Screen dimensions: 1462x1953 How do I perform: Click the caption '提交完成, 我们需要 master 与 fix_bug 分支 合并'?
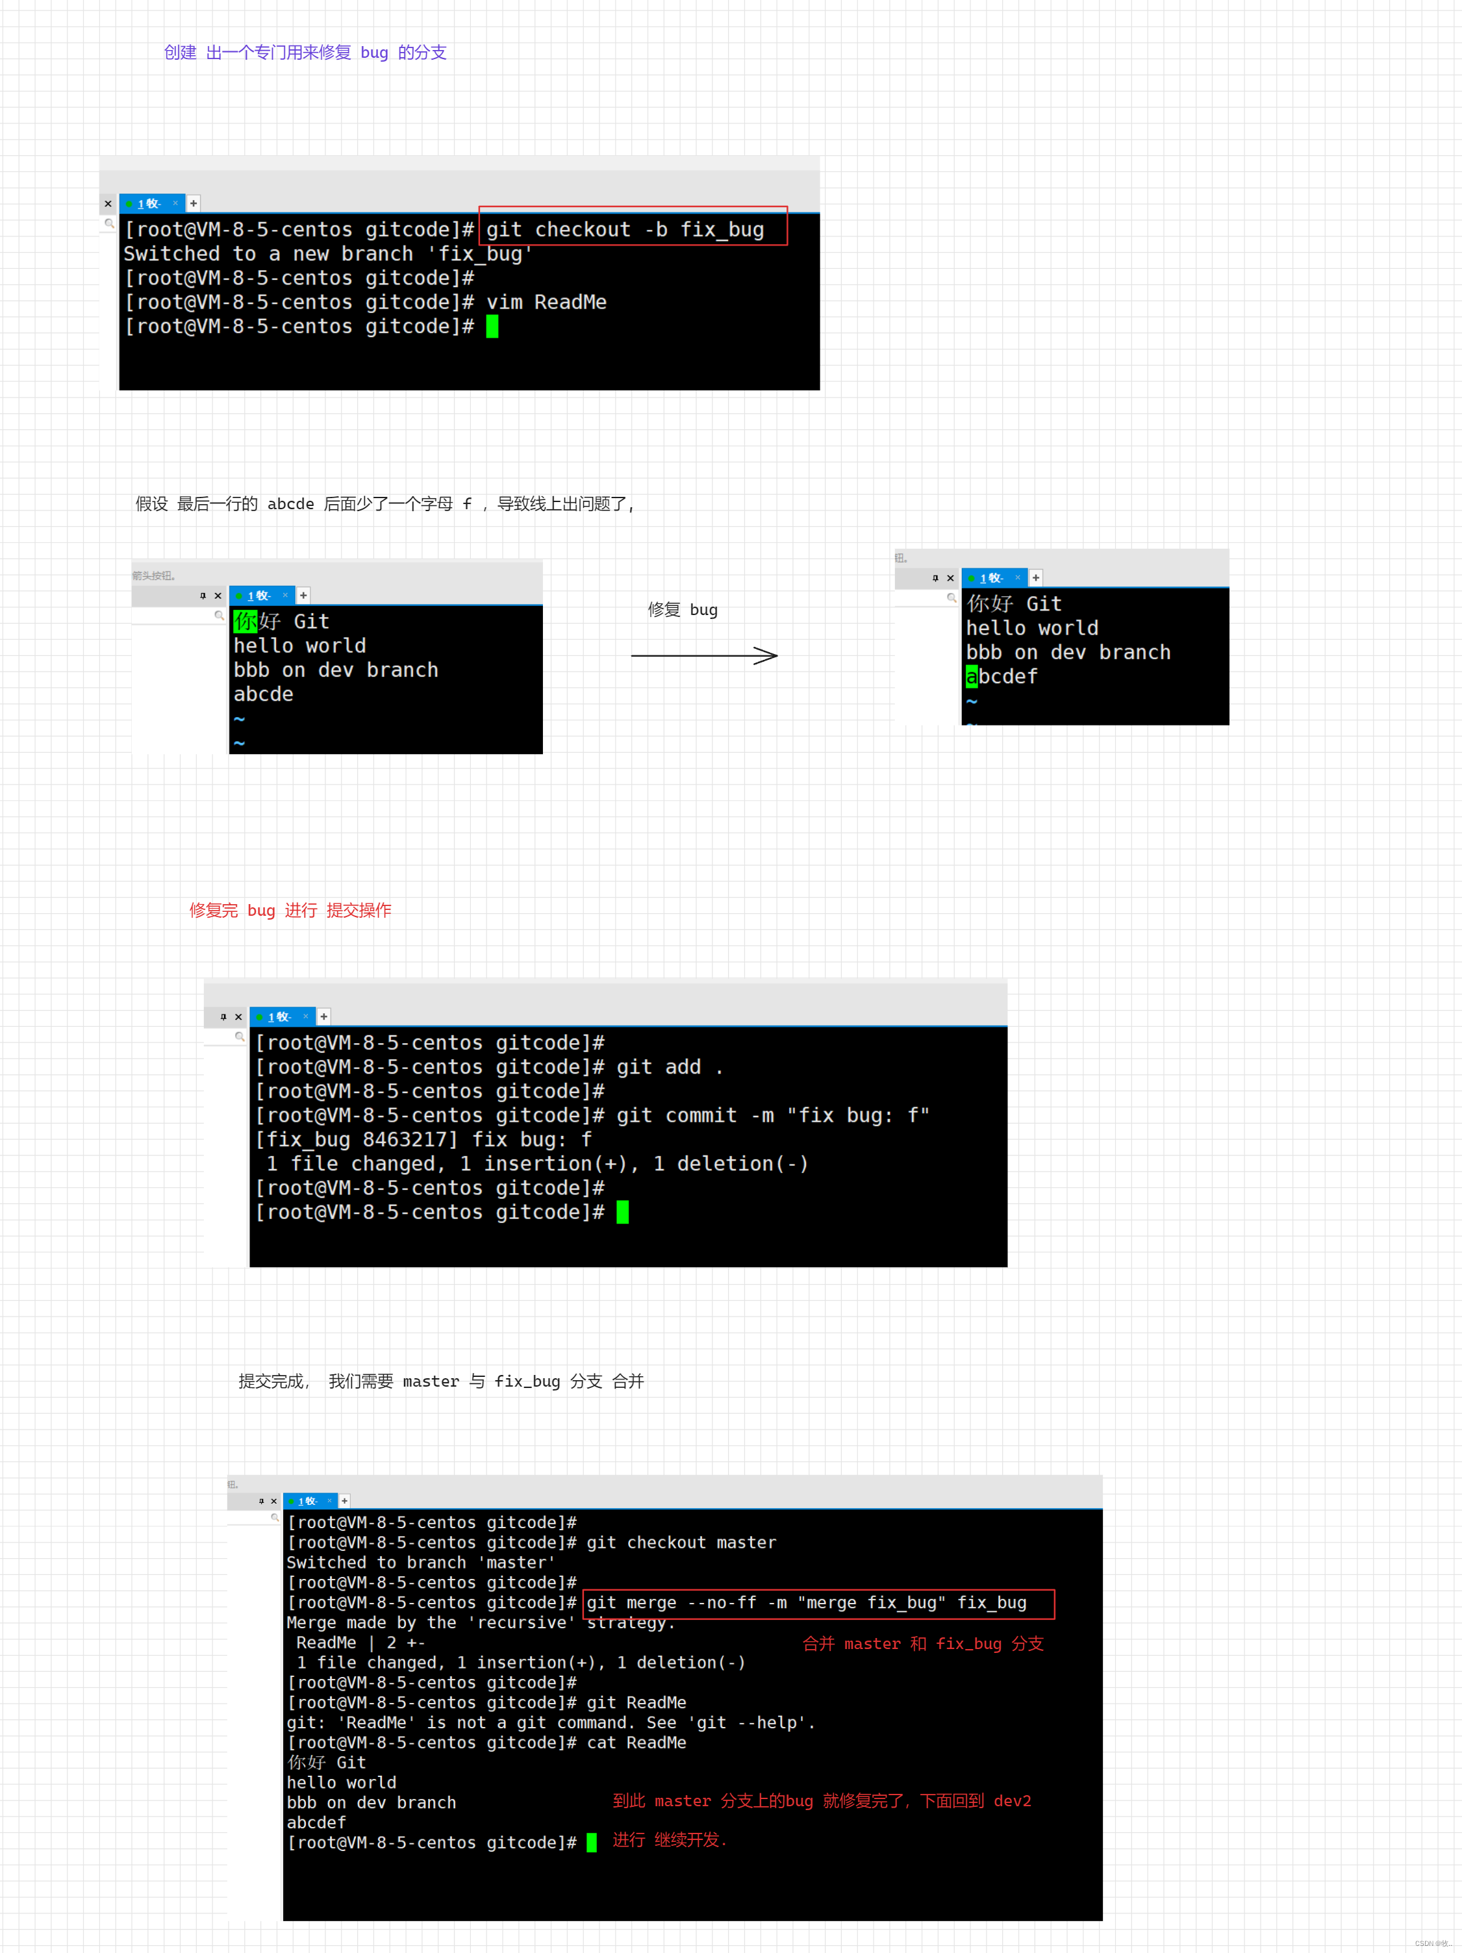pos(442,1381)
